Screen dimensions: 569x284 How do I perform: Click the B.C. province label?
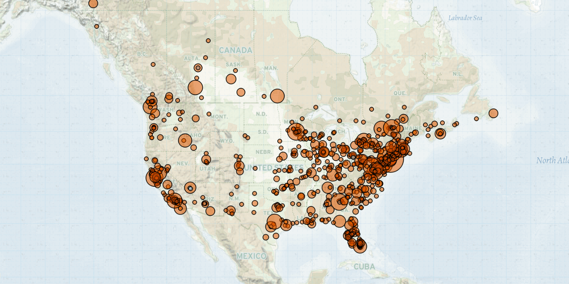[142, 54]
